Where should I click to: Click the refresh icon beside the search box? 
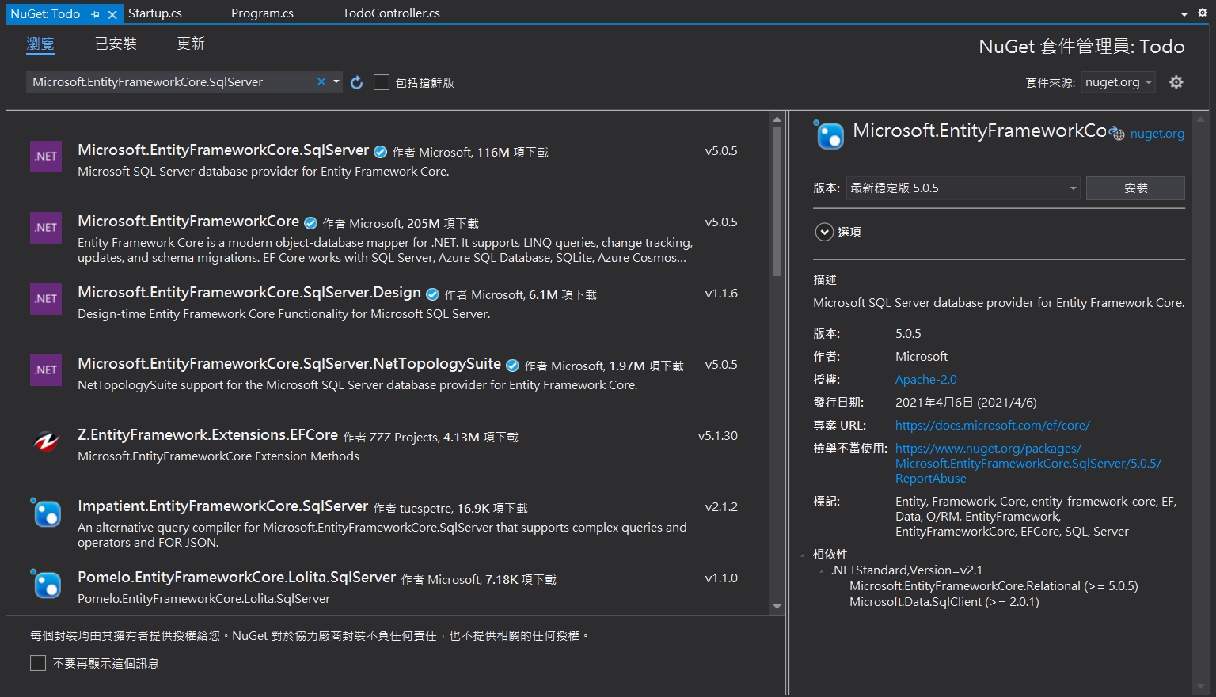[x=357, y=82]
